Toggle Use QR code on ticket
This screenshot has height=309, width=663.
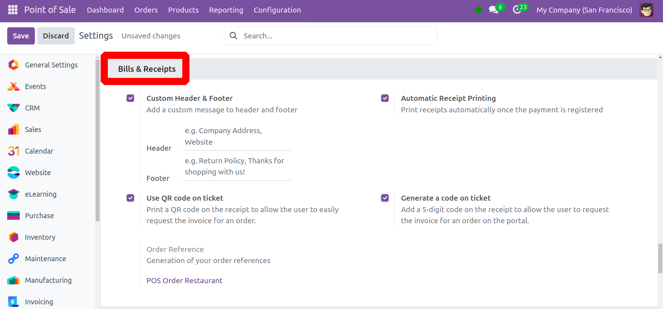click(130, 198)
